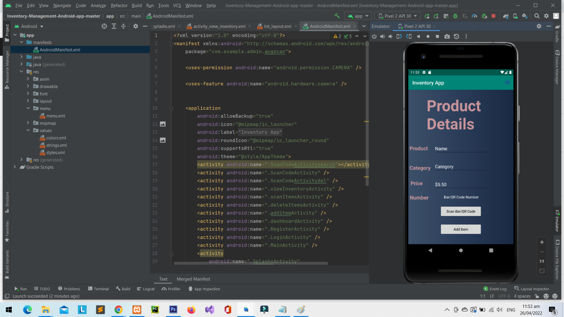Screen dimensions: 564x317
Task: Open the app run configuration dropdown
Action: click(358, 16)
